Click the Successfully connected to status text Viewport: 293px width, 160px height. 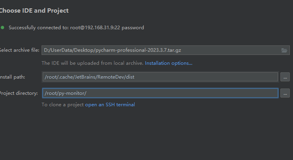coord(38,28)
